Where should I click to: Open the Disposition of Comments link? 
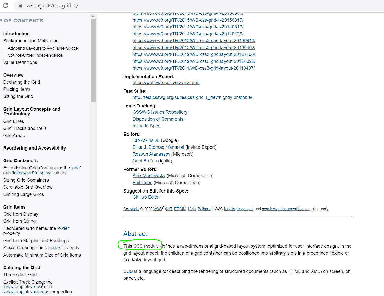(x=158, y=119)
